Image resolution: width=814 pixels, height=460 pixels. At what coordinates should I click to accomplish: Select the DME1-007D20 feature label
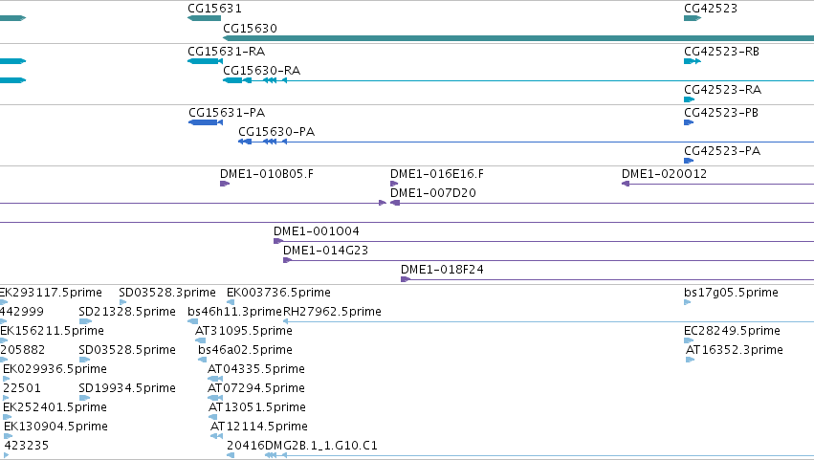pos(433,193)
